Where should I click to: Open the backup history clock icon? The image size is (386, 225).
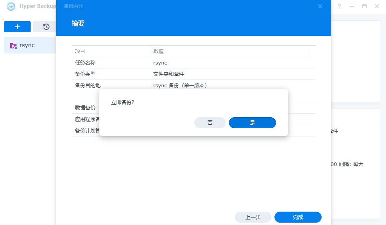tap(46, 27)
